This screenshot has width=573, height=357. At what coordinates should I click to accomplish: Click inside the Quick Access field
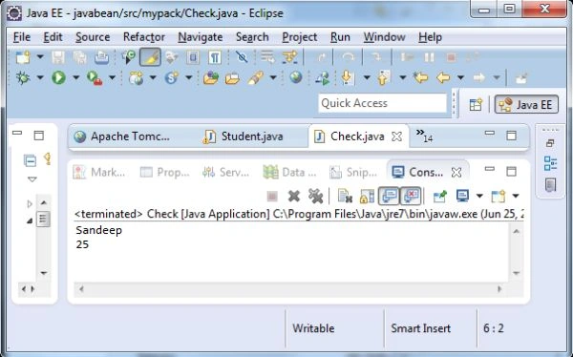(x=382, y=103)
